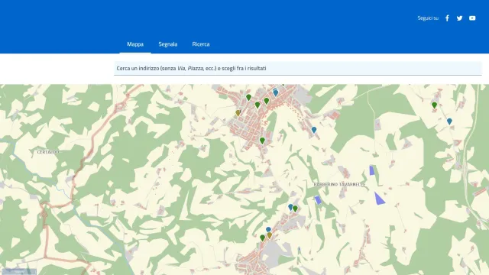
Task: Go to the Ricerca tab
Action: pos(201,44)
